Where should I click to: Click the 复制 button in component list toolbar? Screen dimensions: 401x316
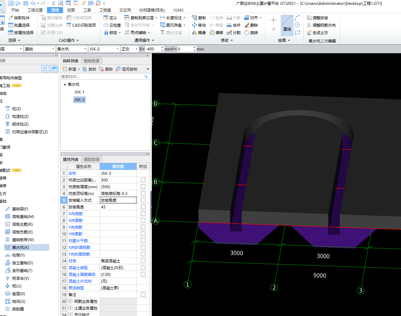[89, 69]
